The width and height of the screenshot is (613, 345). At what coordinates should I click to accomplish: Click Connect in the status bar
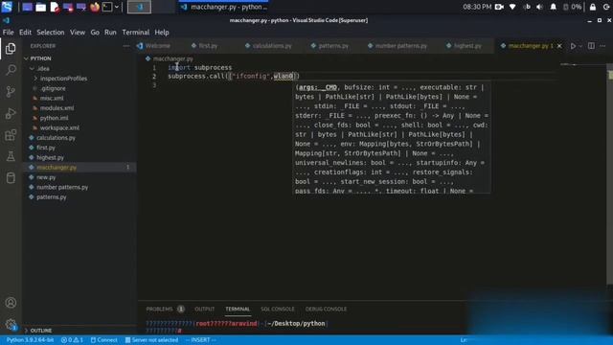click(x=104, y=340)
